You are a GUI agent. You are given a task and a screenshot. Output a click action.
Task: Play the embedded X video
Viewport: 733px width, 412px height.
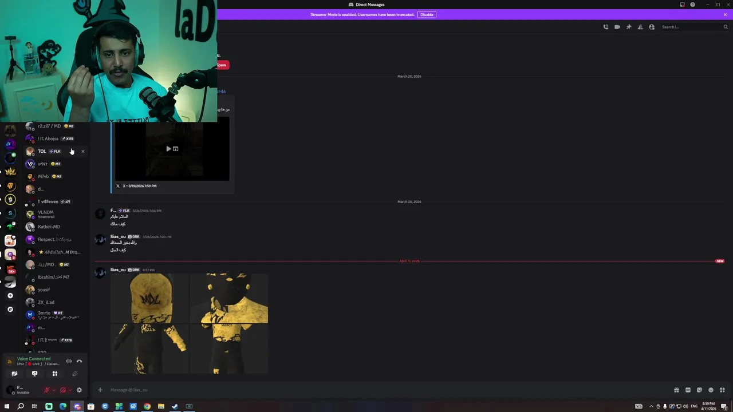(168, 149)
